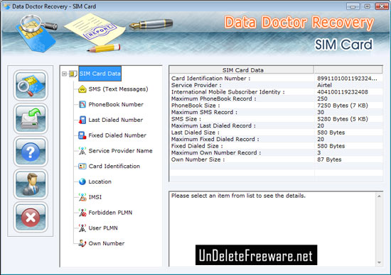Click the details pane scroll down arrow
This screenshot has height=275, width=391.
379,262
